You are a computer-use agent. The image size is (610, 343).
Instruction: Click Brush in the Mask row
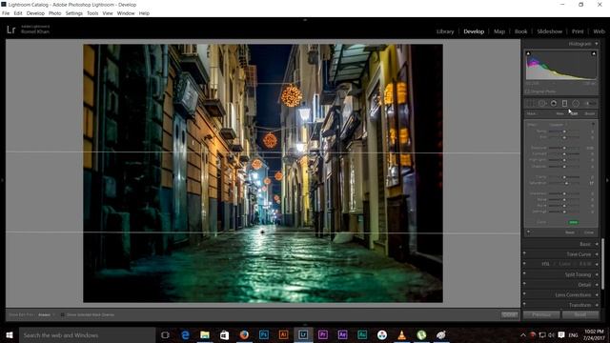pos(590,113)
